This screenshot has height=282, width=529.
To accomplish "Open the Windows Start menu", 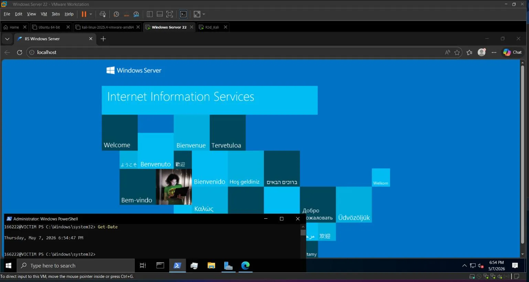I will 9,265.
